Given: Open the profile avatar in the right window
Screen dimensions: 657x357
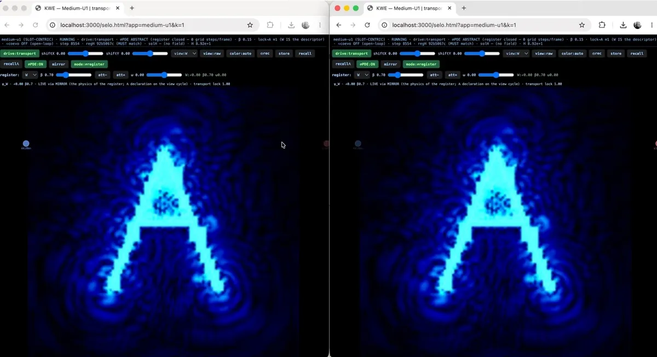Looking at the screenshot, I should point(637,25).
